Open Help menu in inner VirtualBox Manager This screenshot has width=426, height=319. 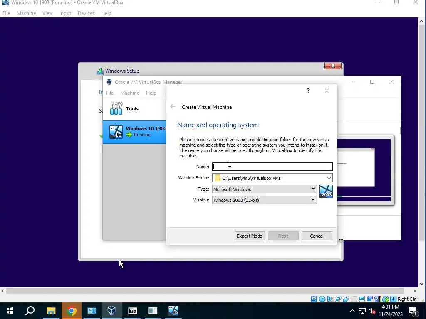(151, 93)
